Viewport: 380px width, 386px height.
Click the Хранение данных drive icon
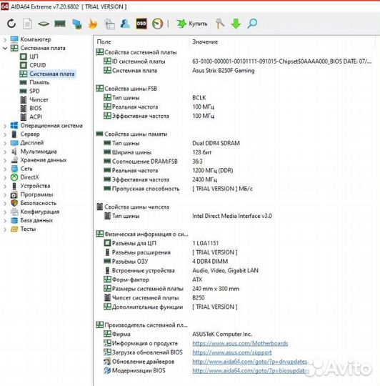14,160
